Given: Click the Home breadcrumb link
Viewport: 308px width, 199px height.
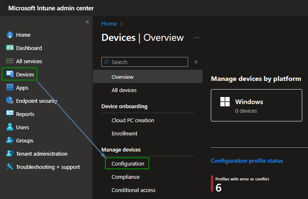Looking at the screenshot, I should [109, 24].
